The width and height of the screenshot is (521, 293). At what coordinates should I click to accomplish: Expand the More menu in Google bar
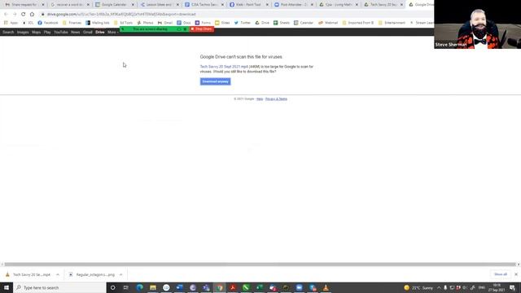(x=113, y=33)
